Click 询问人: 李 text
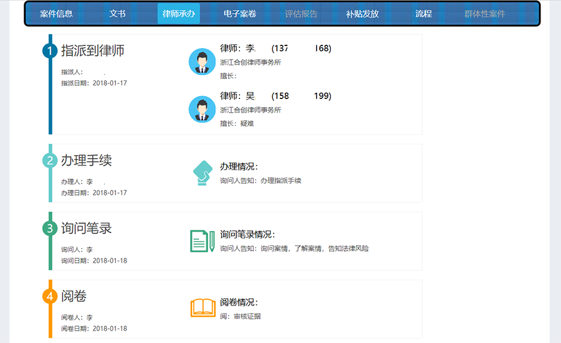Image resolution: width=561 pixels, height=343 pixels. pyautogui.click(x=77, y=250)
